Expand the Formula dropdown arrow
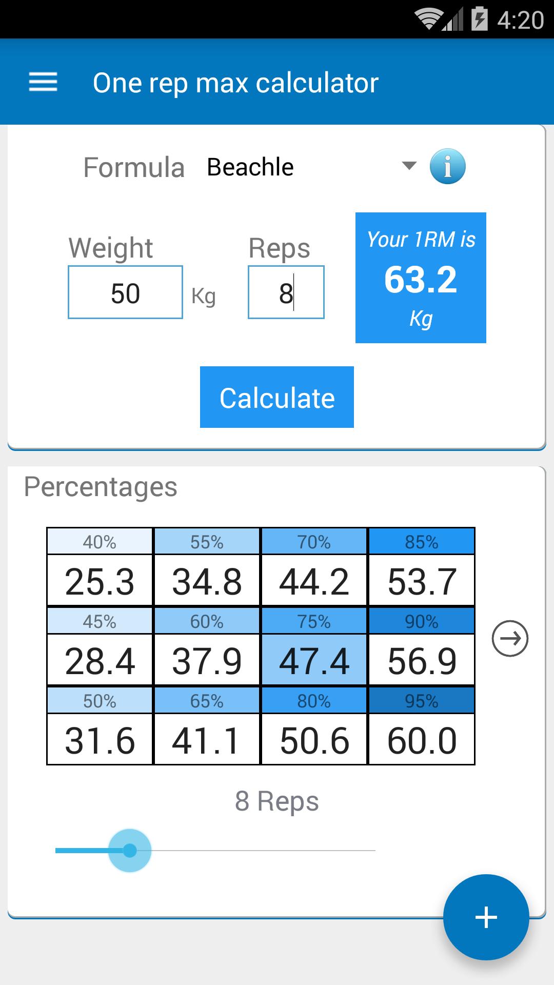 pyautogui.click(x=409, y=166)
